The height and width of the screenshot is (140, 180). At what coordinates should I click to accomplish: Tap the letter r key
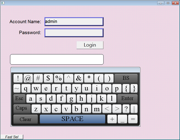click(56, 88)
